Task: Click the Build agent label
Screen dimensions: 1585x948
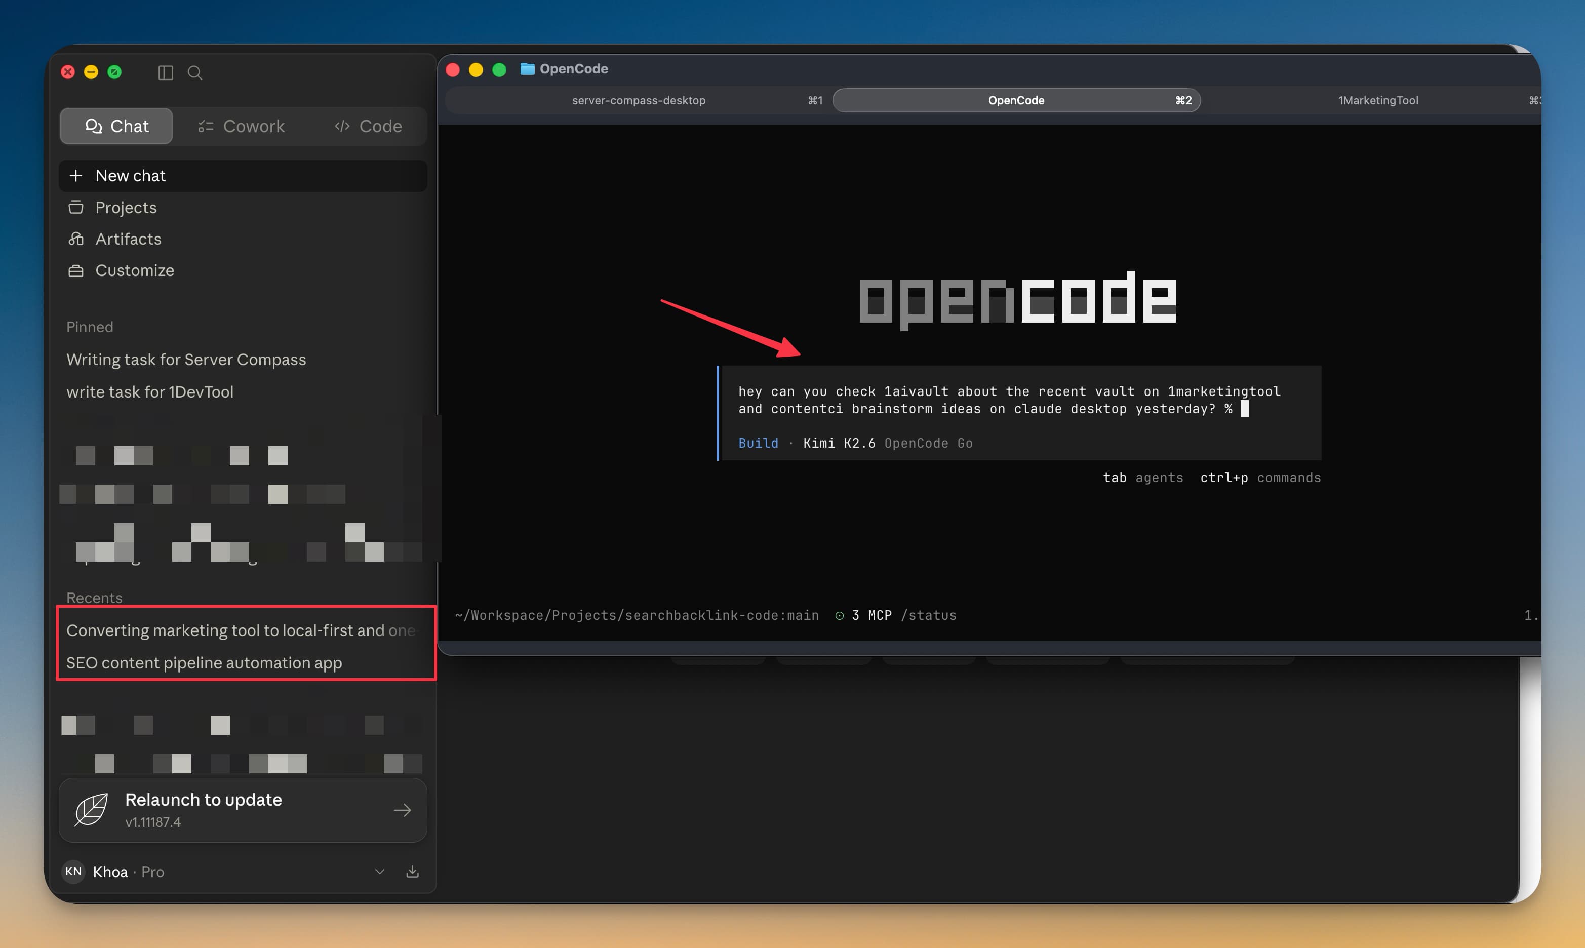Action: tap(758, 443)
